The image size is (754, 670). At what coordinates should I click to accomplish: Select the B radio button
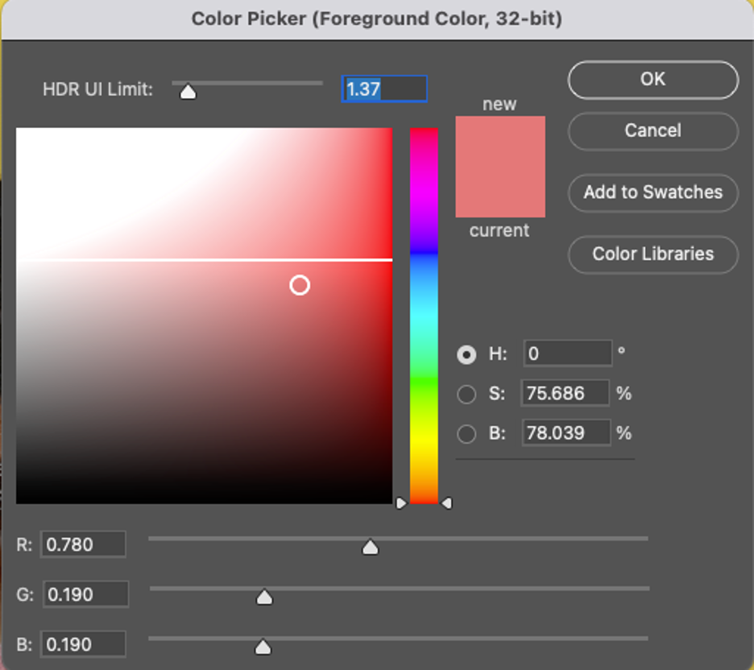point(466,433)
